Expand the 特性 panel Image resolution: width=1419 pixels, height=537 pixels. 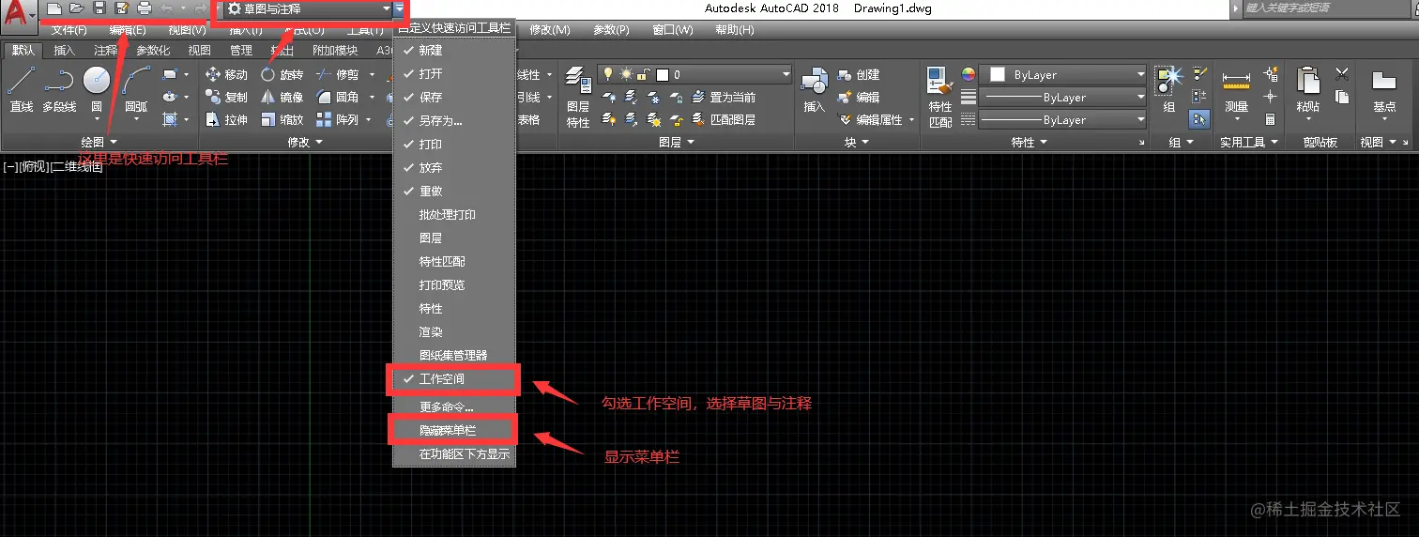pyautogui.click(x=1030, y=142)
